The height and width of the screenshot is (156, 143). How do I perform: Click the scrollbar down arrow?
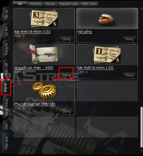tap(141, 151)
